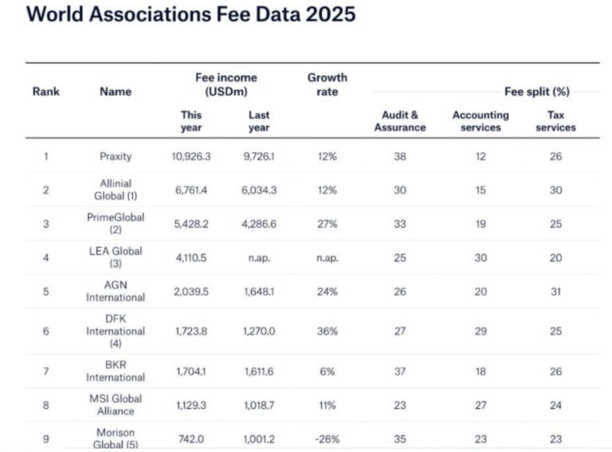The height and width of the screenshot is (452, 612).
Task: Click the LEA Global (3) name
Action: [x=116, y=257]
